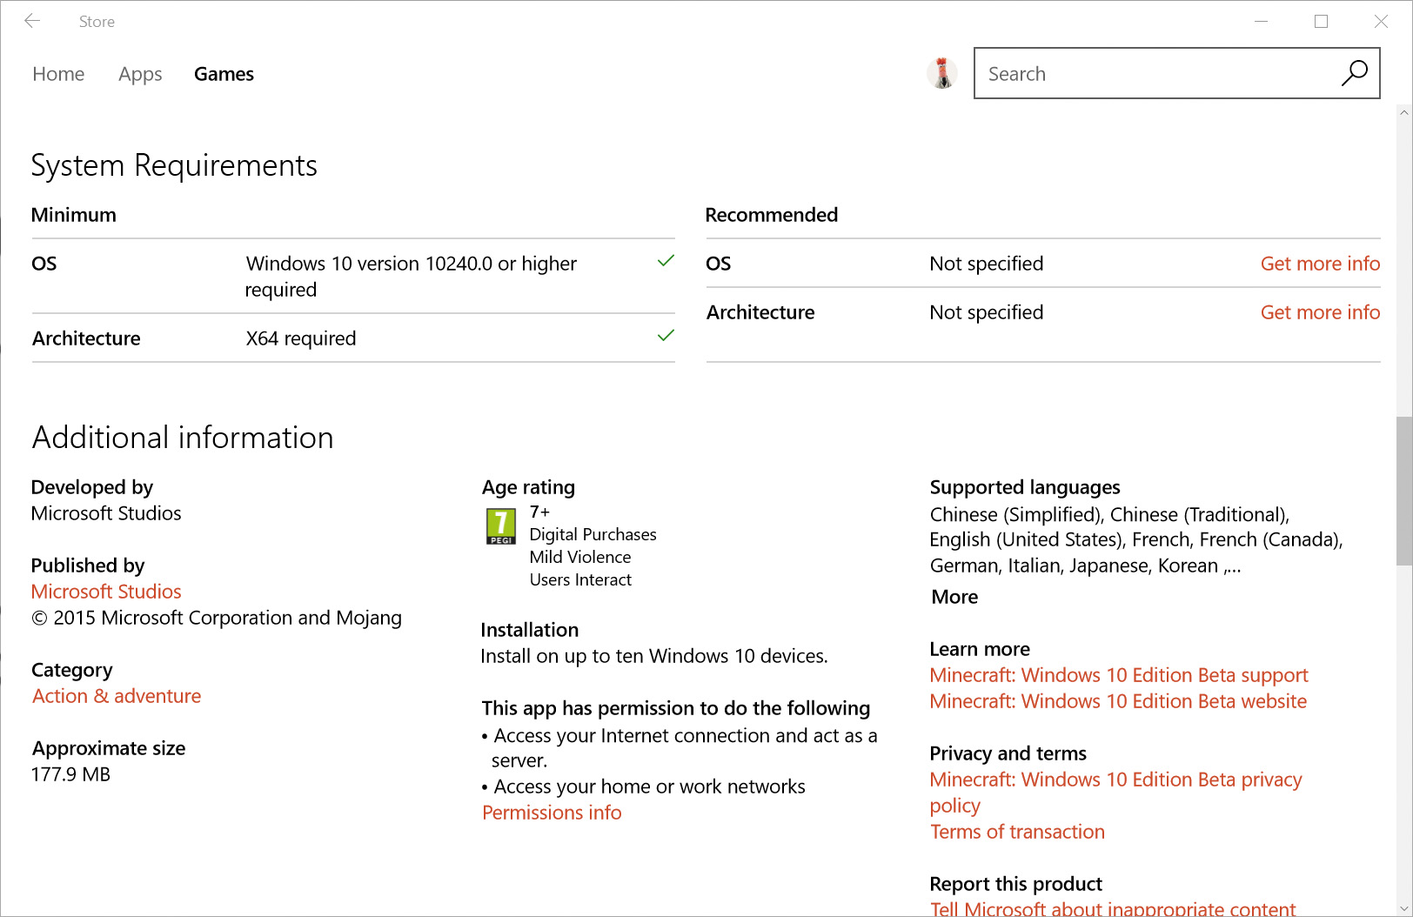
Task: Click the search magnifier icon
Action: [x=1354, y=73]
